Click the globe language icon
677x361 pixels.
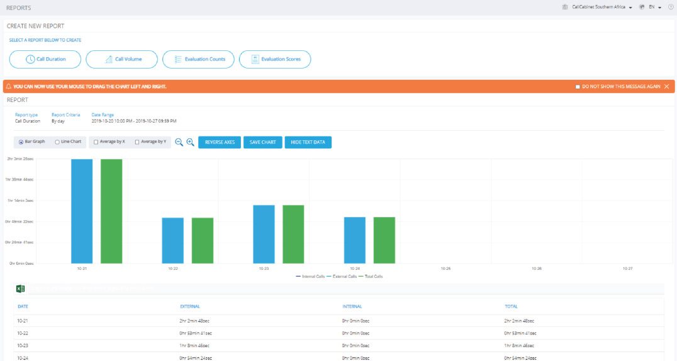pos(642,8)
